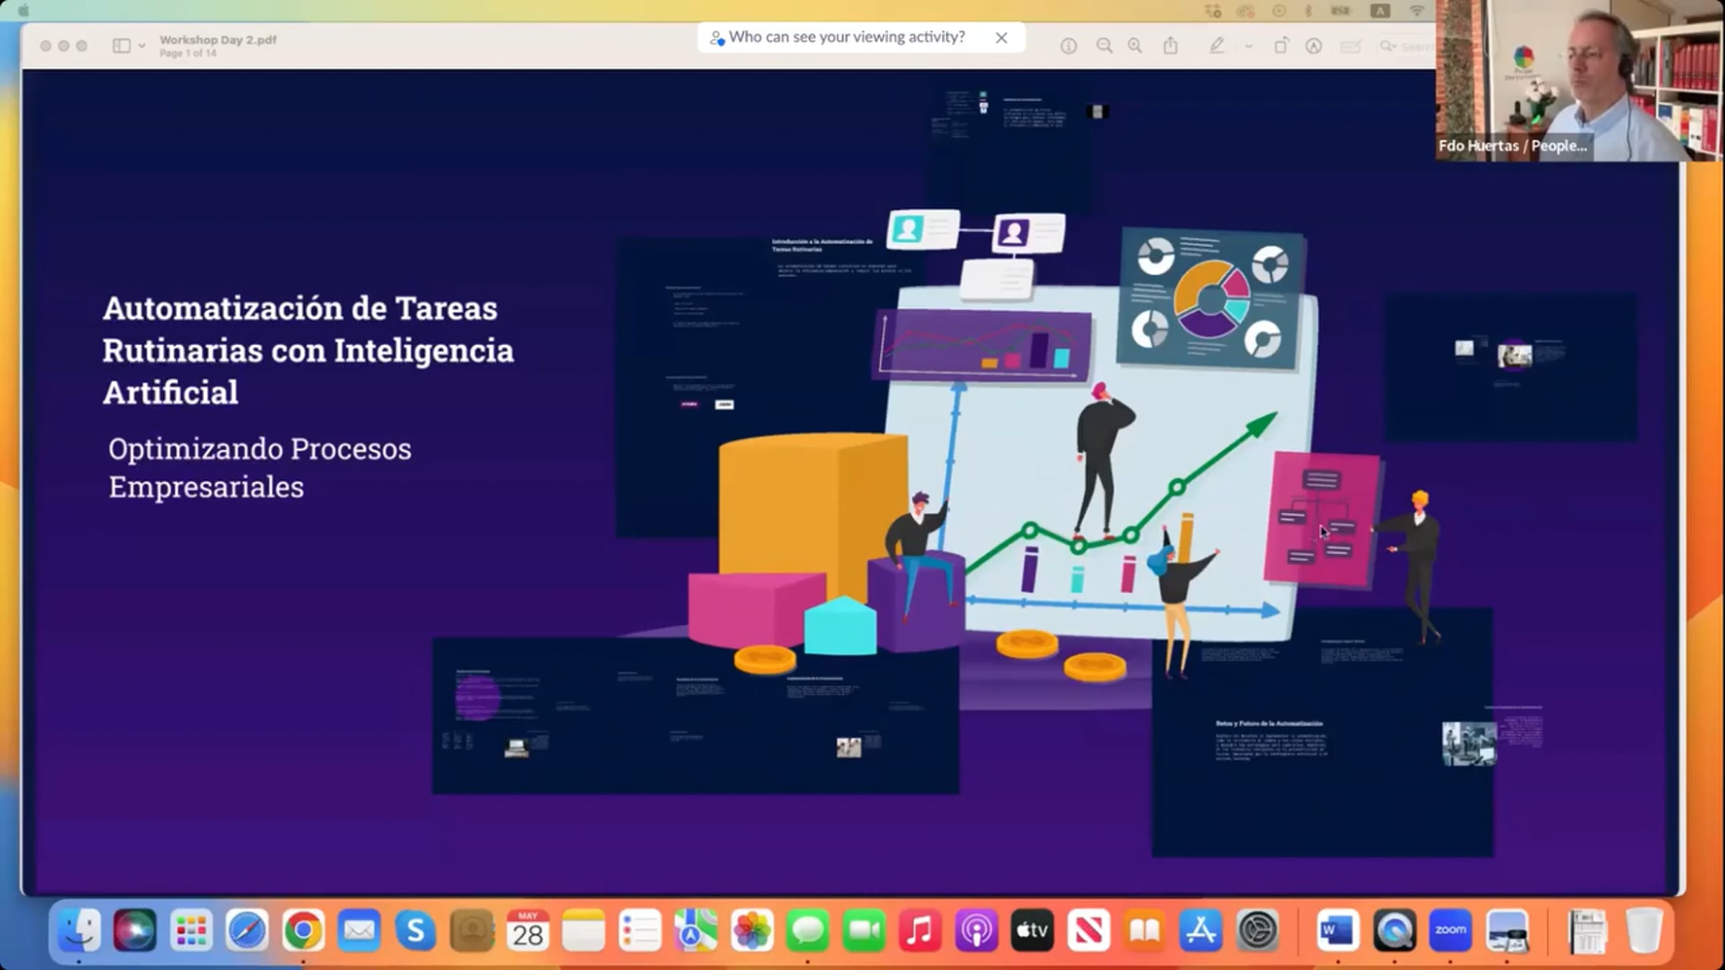Dismiss the viewing activity notification
Image resolution: width=1725 pixels, height=970 pixels.
1001,37
